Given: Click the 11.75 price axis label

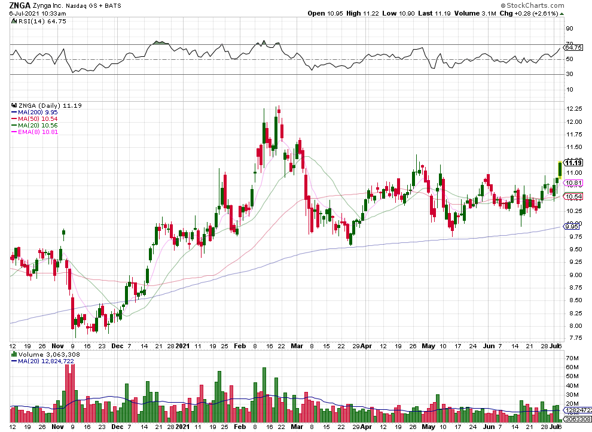Looking at the screenshot, I should click(574, 135).
